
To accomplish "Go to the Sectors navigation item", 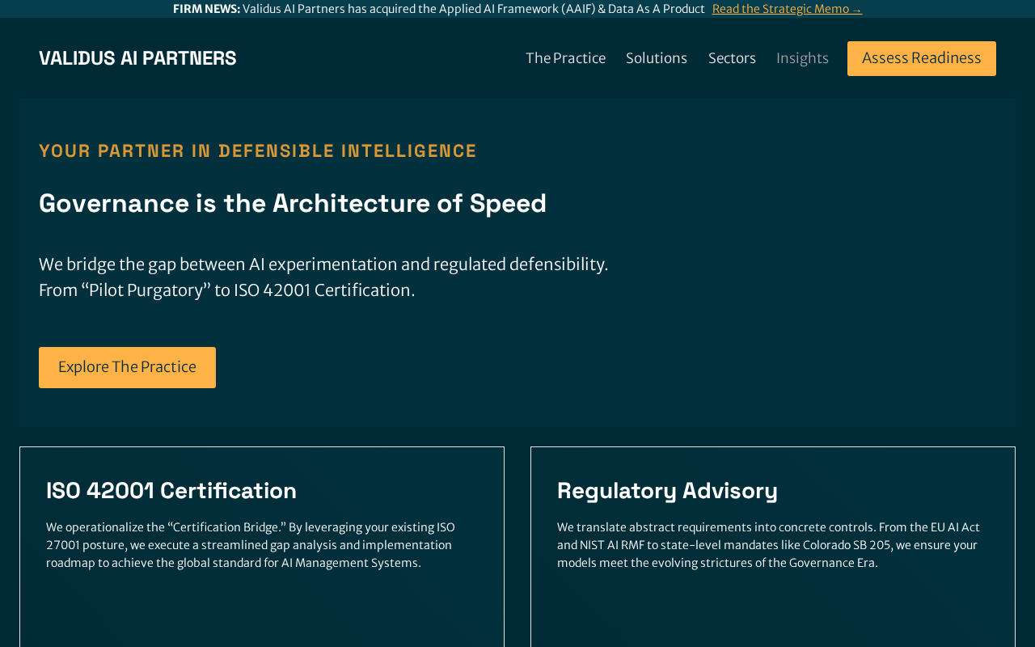I will [x=732, y=58].
